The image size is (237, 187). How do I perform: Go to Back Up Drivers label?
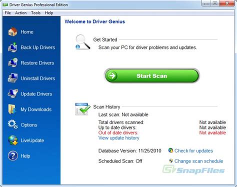click(38, 47)
